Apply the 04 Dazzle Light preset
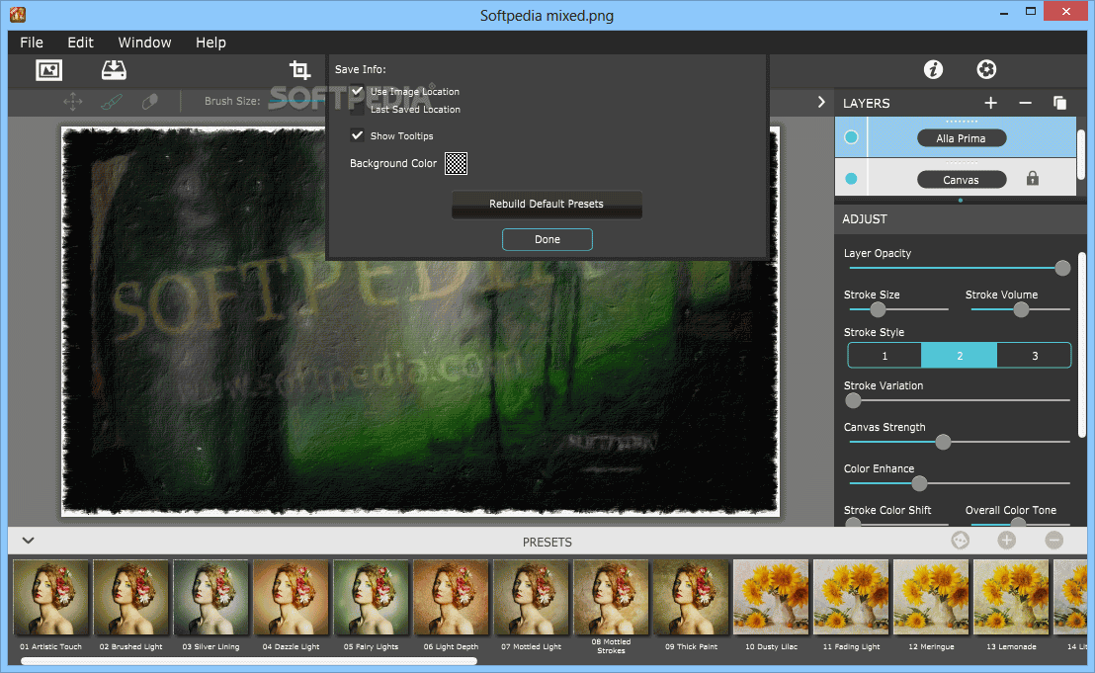The height and width of the screenshot is (673, 1095). pos(291,598)
